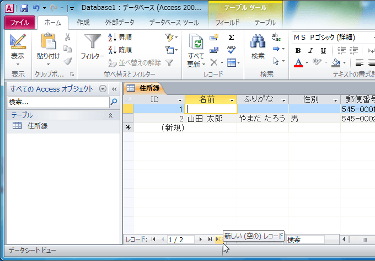Switch to the データベース ツール tab
This screenshot has width=375, height=261.
pyautogui.click(x=174, y=23)
